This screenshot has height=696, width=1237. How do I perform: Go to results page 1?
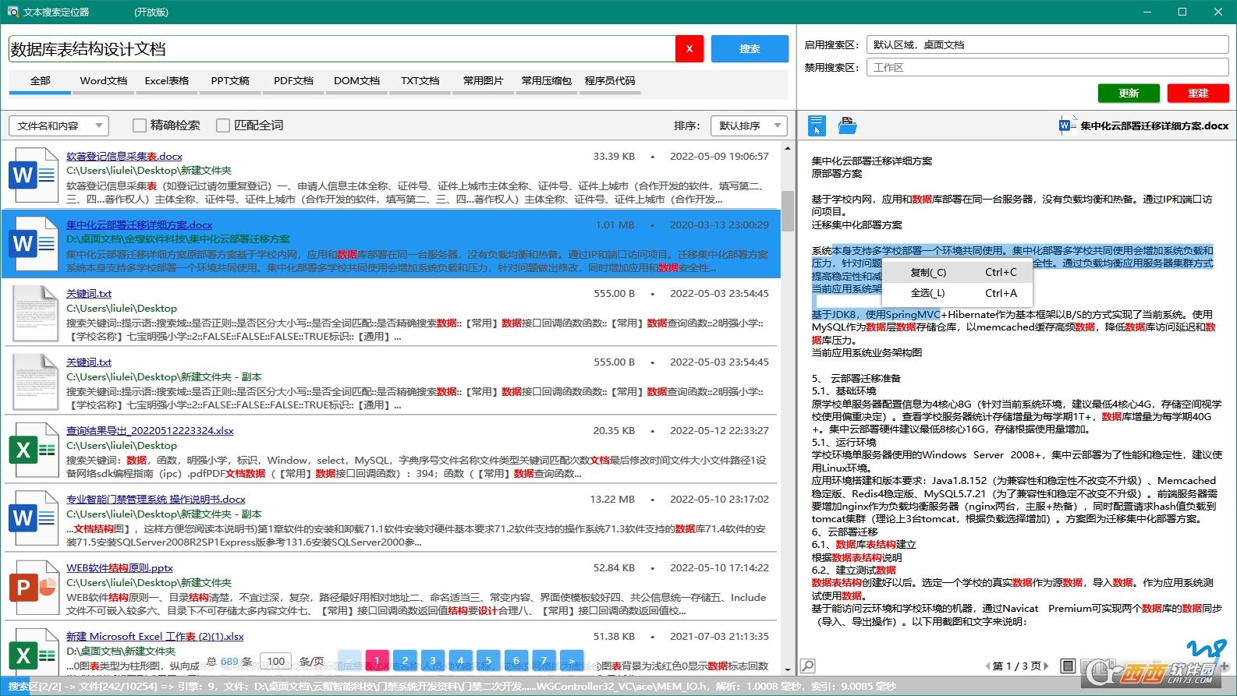(x=377, y=661)
